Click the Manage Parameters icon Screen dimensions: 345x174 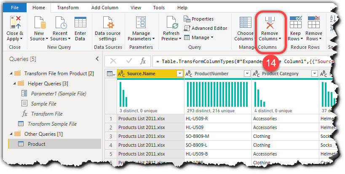pyautogui.click(x=141, y=22)
